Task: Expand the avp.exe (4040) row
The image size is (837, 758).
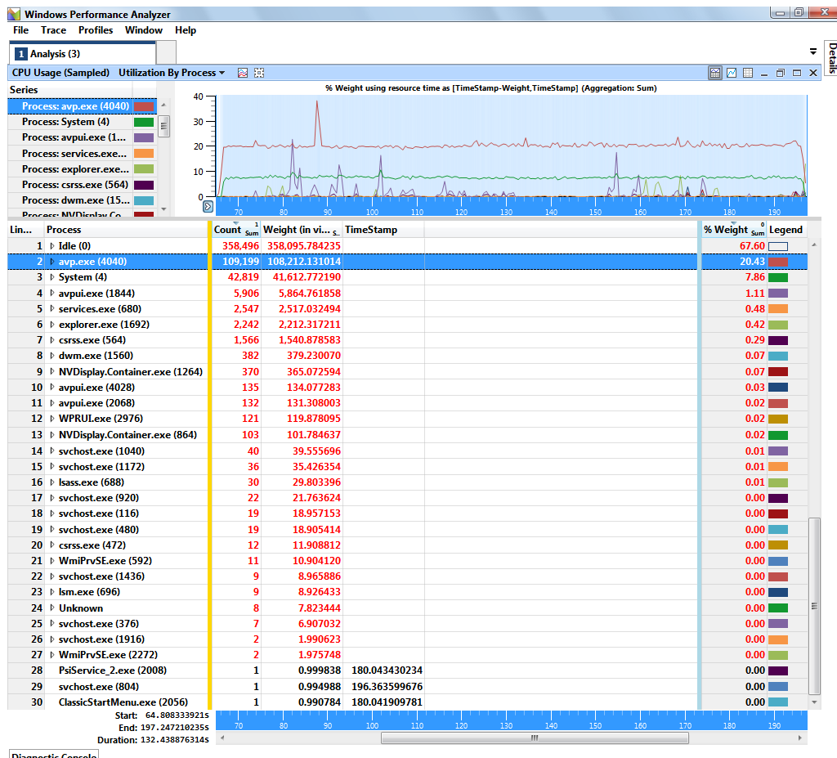Action: click(52, 262)
